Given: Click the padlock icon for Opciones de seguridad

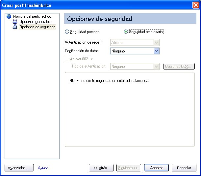Looking at the screenshot, I should 15,27.
